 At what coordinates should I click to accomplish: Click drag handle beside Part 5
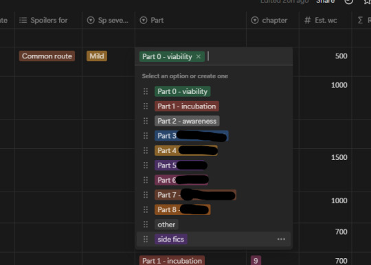[146, 165]
